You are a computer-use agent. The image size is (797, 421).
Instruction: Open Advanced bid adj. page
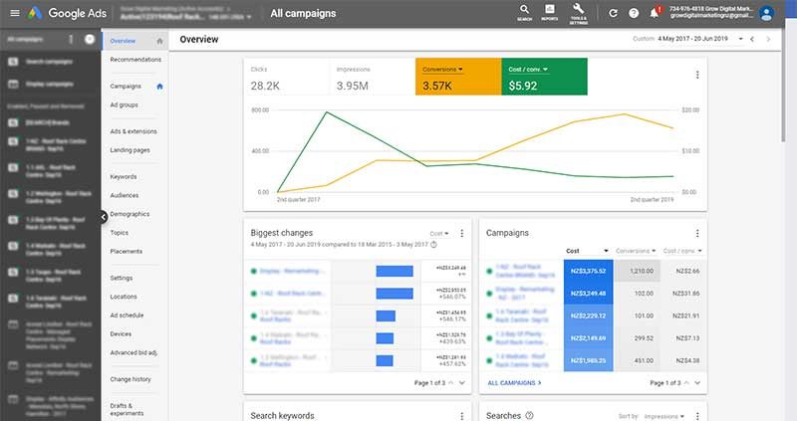pos(133,353)
